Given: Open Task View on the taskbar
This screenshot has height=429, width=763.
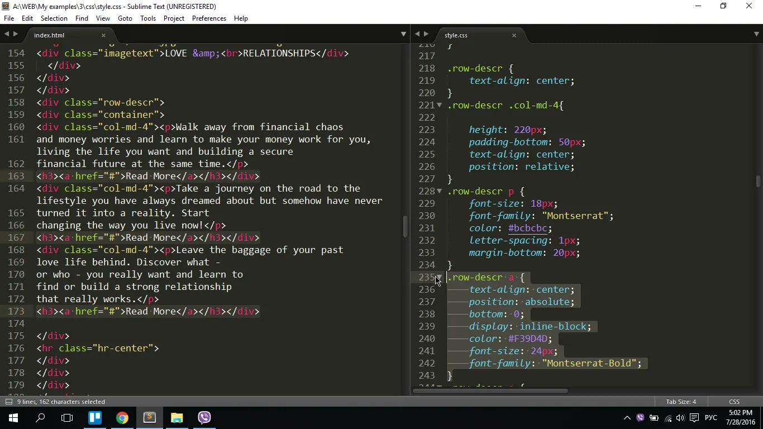Looking at the screenshot, I should (x=67, y=418).
